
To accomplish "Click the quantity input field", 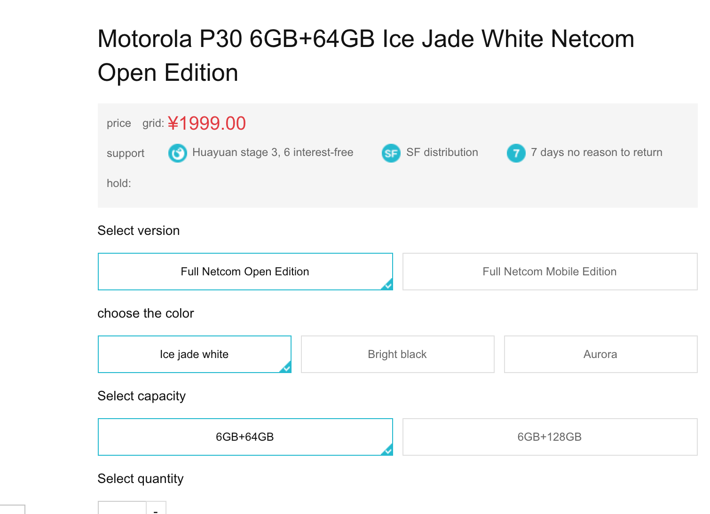I will 122,509.
